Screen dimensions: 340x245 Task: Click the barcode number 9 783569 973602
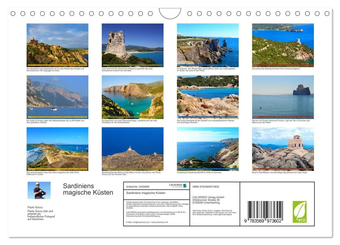coord(263,221)
